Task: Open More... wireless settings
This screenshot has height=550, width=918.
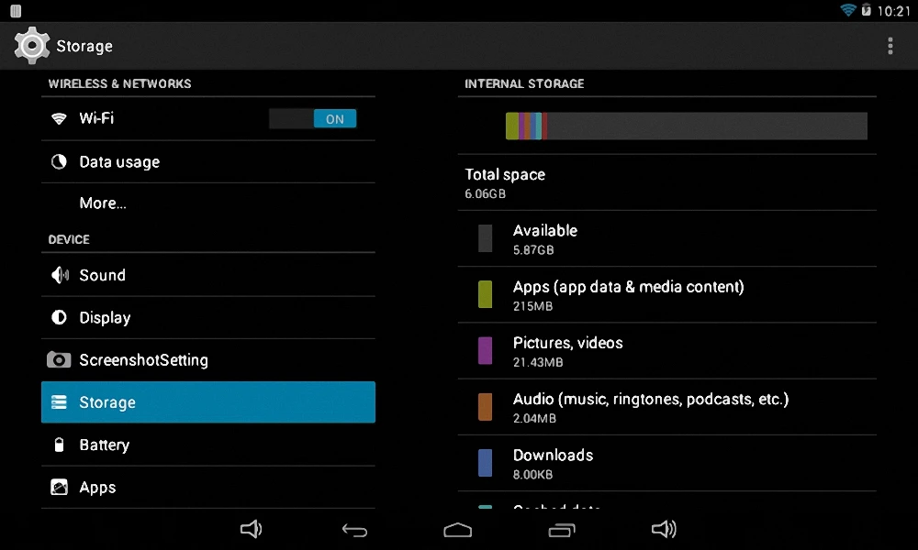Action: click(x=208, y=203)
